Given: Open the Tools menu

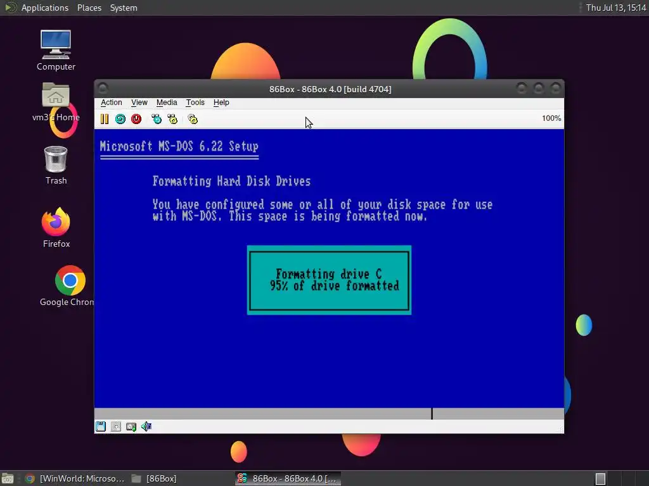Looking at the screenshot, I should tap(195, 103).
